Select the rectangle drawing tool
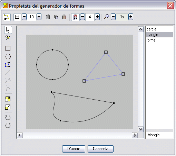 click(x=8, y=48)
